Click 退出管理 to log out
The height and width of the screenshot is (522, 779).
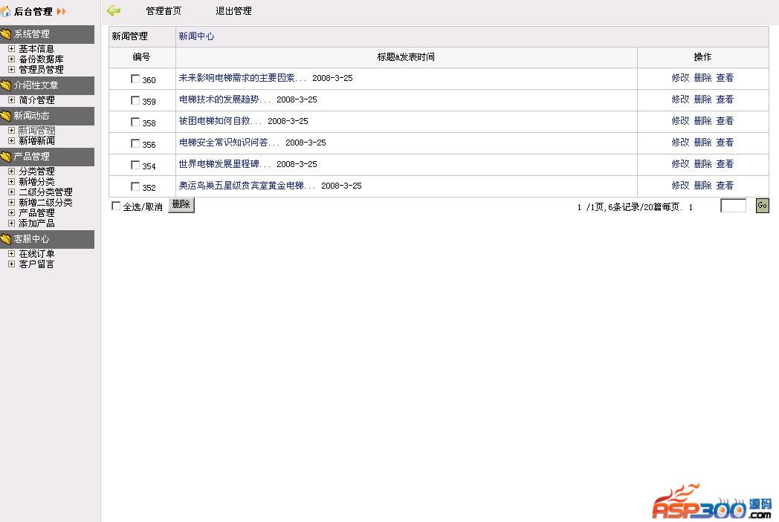[x=233, y=11]
